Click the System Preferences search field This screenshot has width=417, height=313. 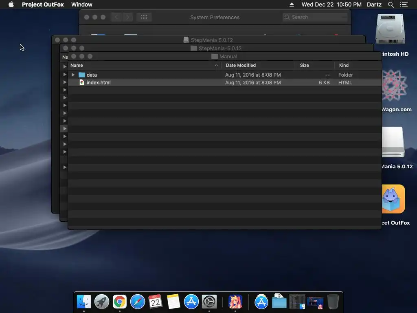pyautogui.click(x=315, y=17)
